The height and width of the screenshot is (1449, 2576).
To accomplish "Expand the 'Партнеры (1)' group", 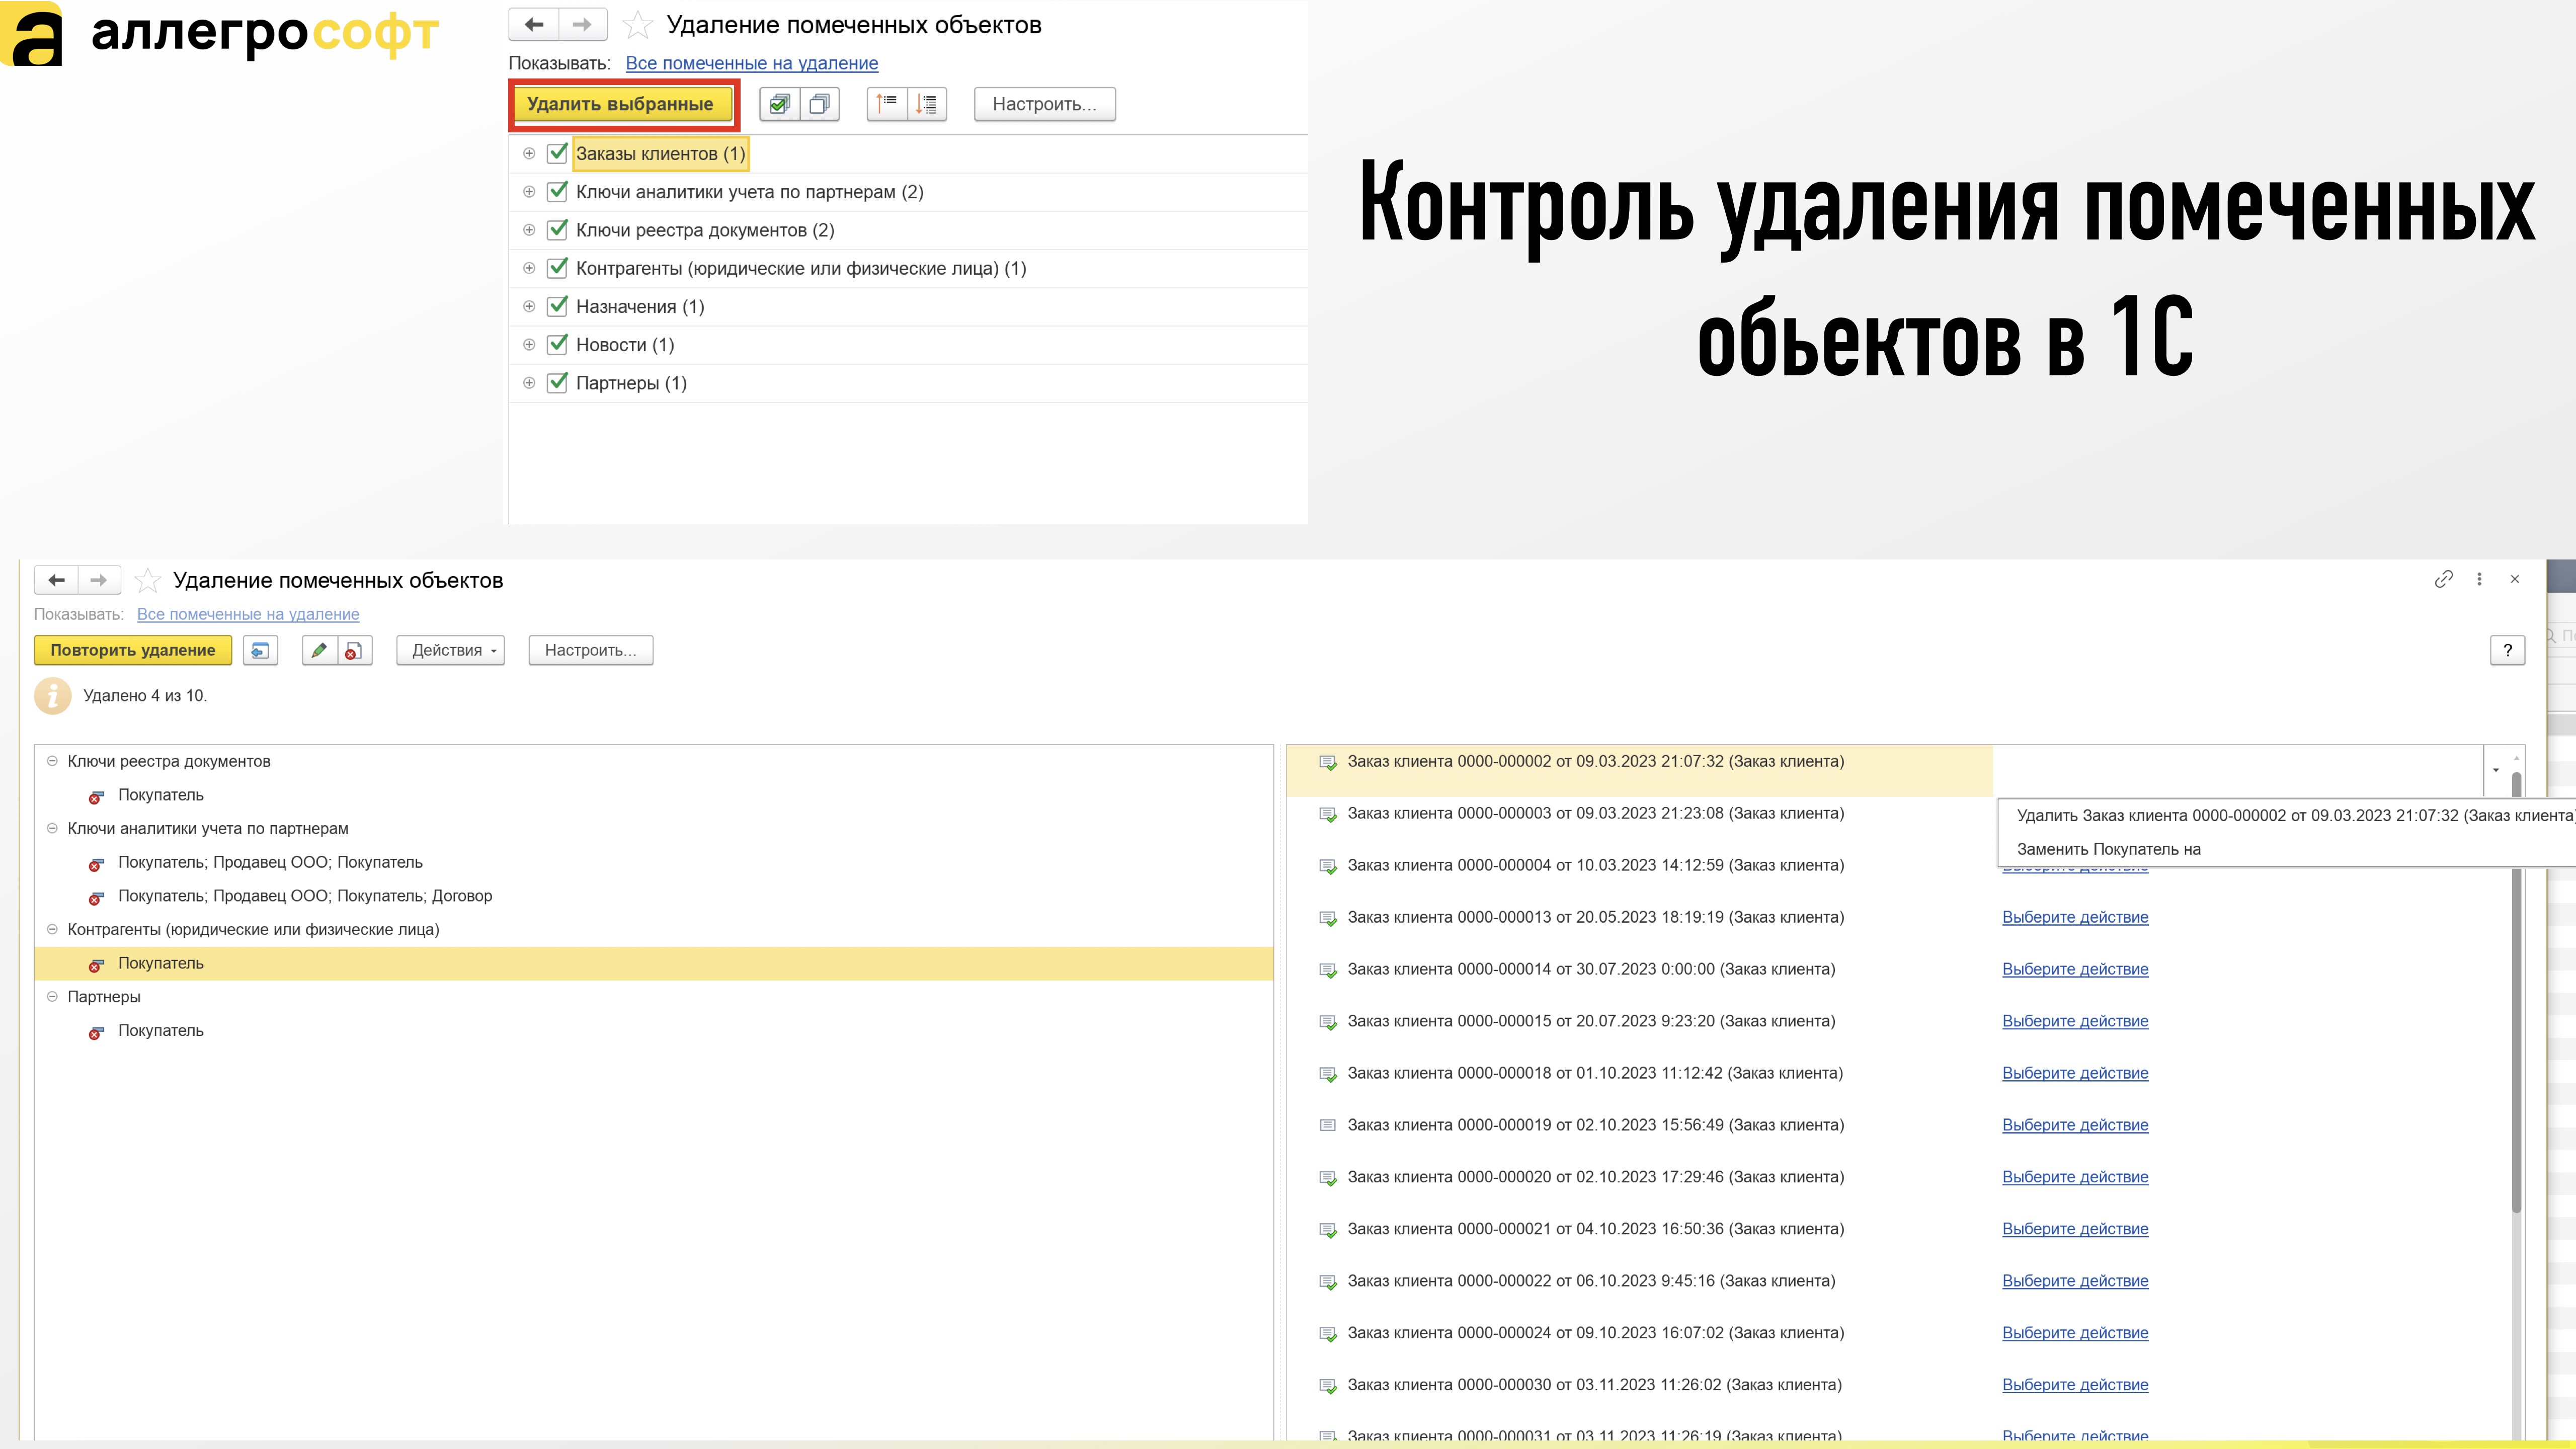I will [529, 383].
